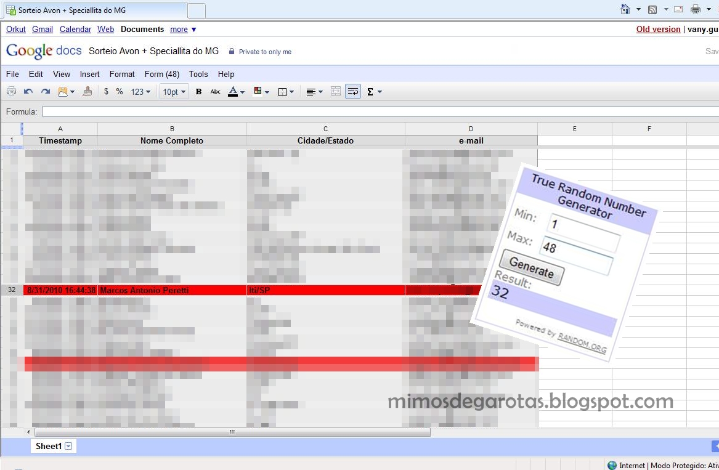
Task: Redo the last action
Action: pos(46,92)
